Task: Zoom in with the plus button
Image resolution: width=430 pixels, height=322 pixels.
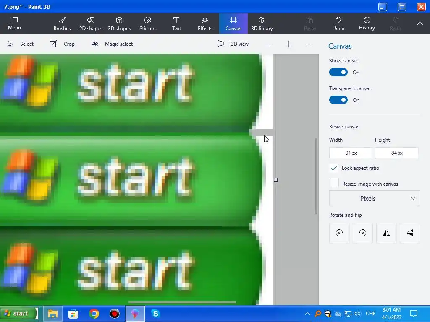Action: click(x=289, y=44)
